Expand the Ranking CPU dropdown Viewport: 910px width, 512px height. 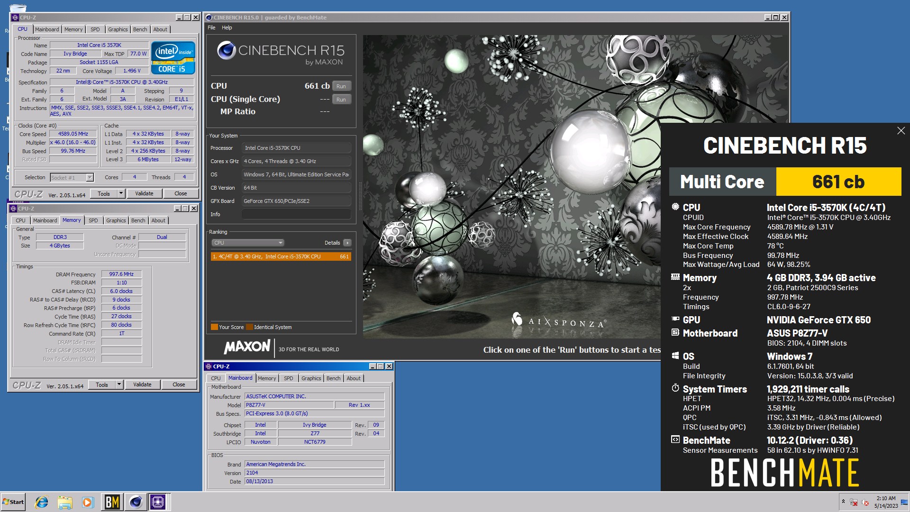pyautogui.click(x=247, y=243)
